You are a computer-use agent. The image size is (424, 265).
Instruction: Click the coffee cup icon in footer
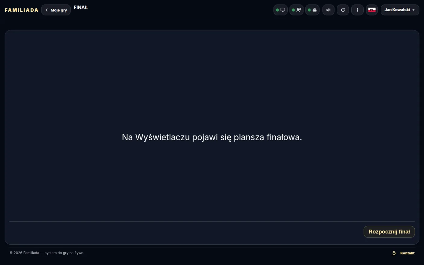click(x=394, y=253)
